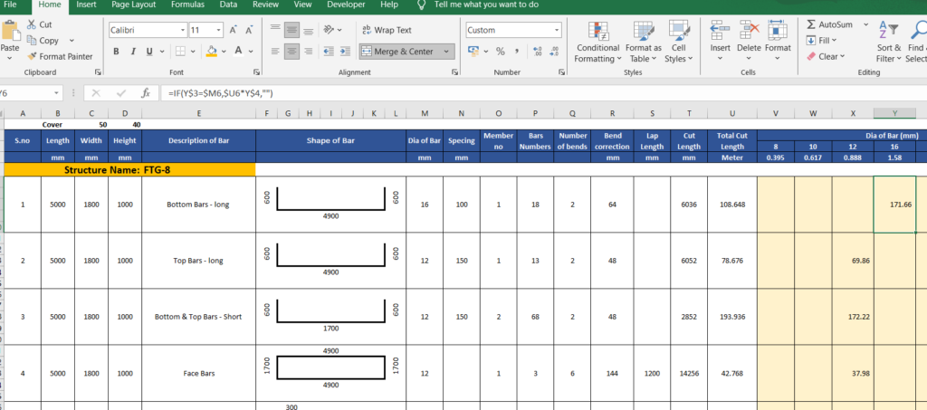The image size is (927, 410).
Task: Switch to Page Layout tab
Action: point(134,5)
